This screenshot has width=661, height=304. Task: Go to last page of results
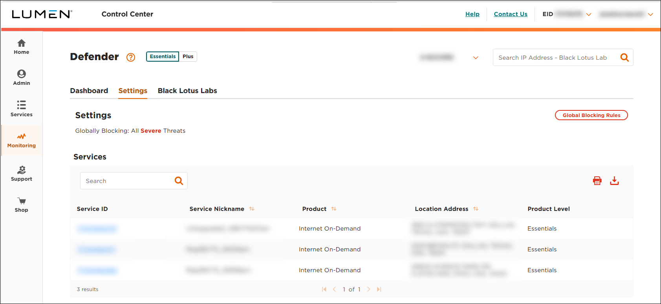(379, 289)
